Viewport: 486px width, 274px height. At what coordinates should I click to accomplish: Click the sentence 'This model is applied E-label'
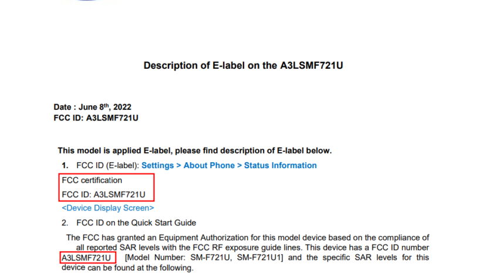194,151
